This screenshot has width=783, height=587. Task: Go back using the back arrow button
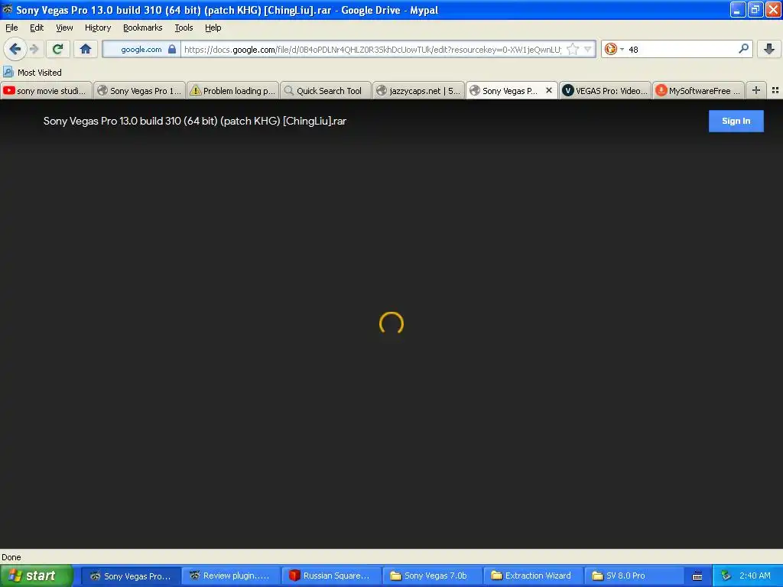click(x=15, y=49)
